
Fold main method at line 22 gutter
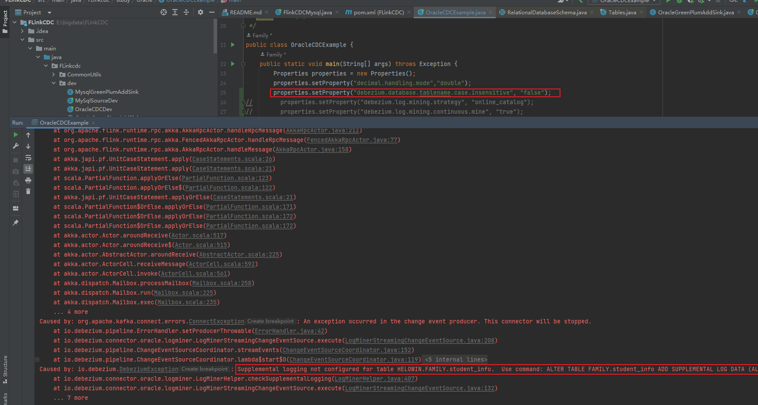coord(243,64)
